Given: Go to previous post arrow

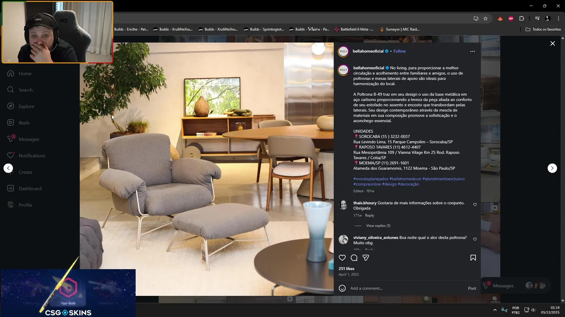Looking at the screenshot, I should (x=8, y=168).
